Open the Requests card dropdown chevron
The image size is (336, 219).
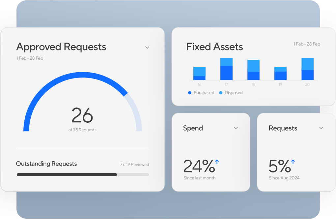click(x=321, y=128)
